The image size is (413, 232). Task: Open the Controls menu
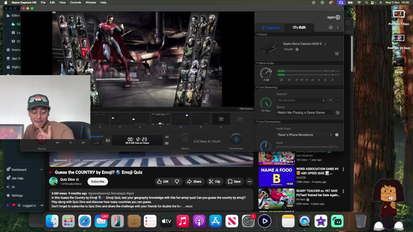point(76,3)
